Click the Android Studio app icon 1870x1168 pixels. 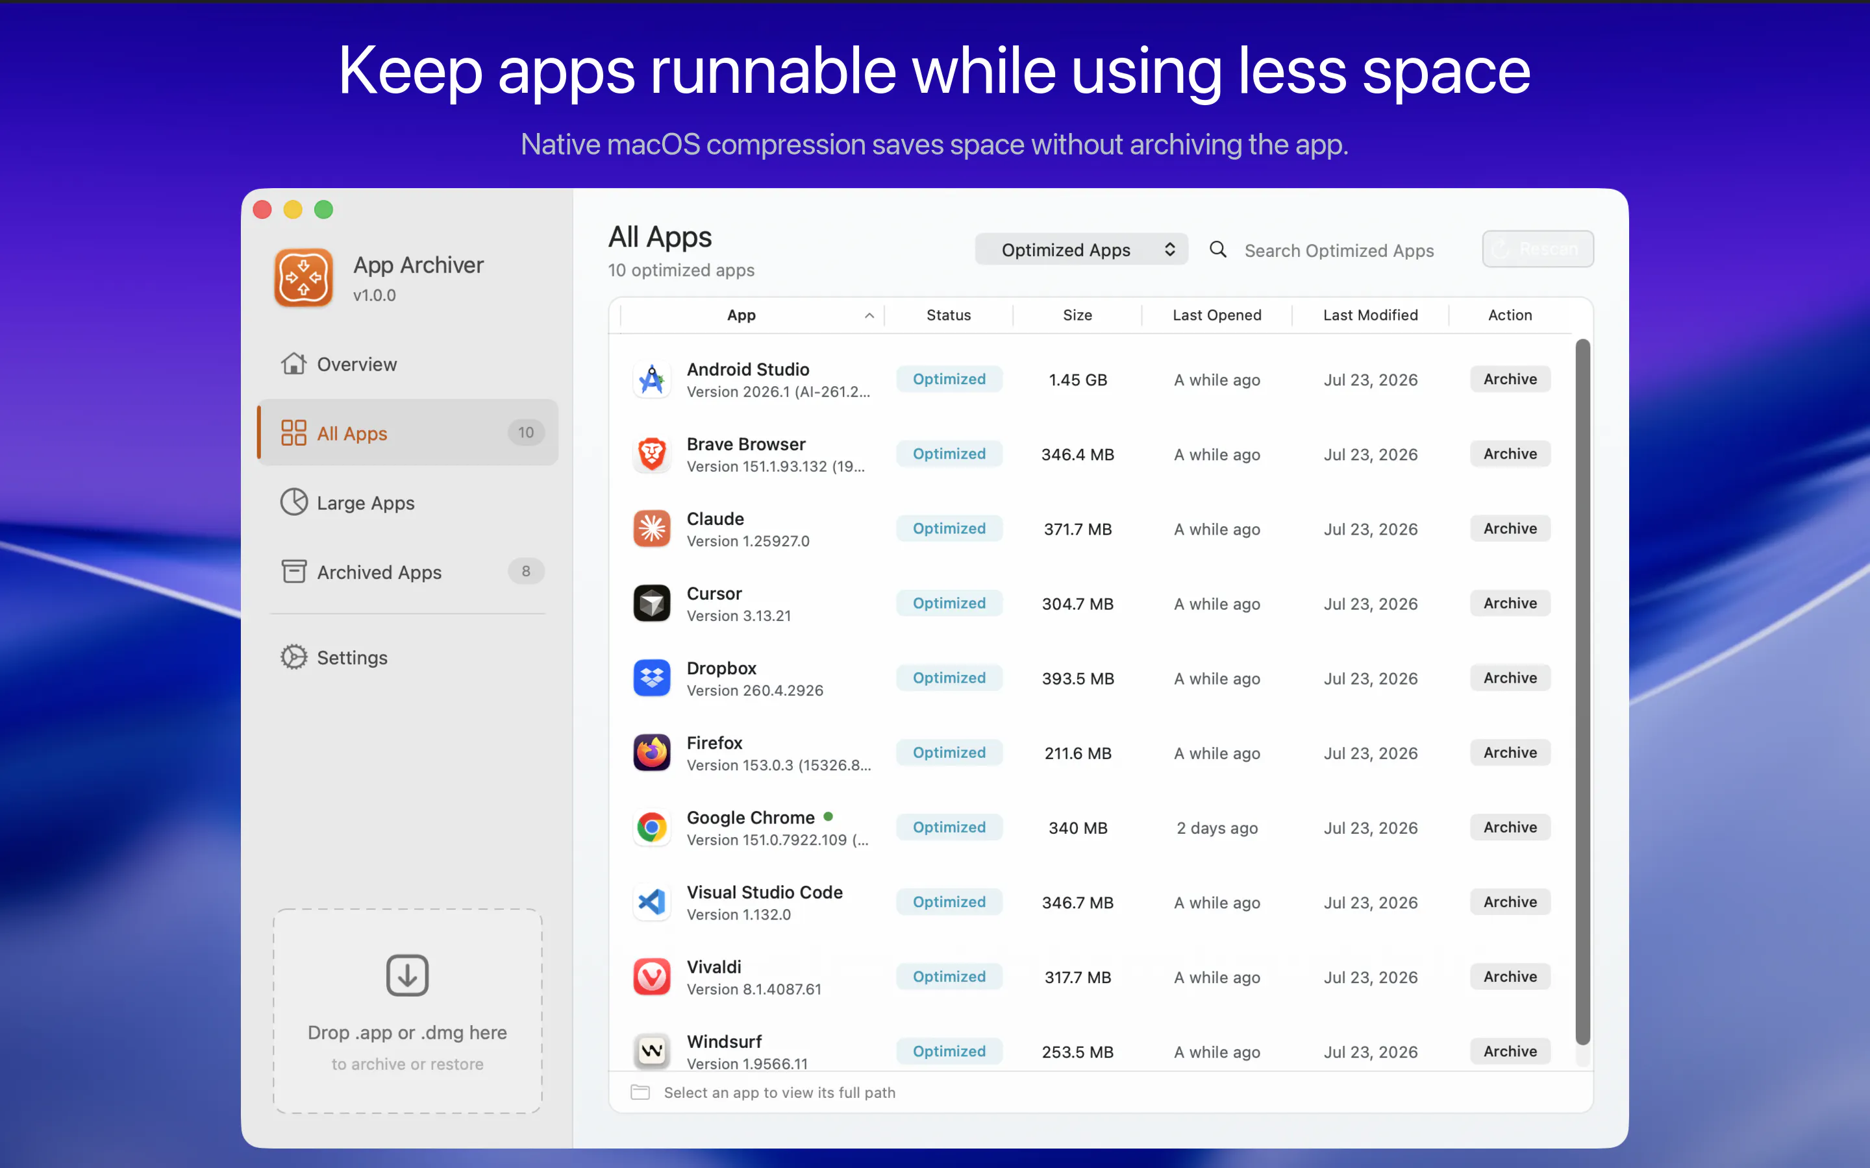(x=651, y=380)
